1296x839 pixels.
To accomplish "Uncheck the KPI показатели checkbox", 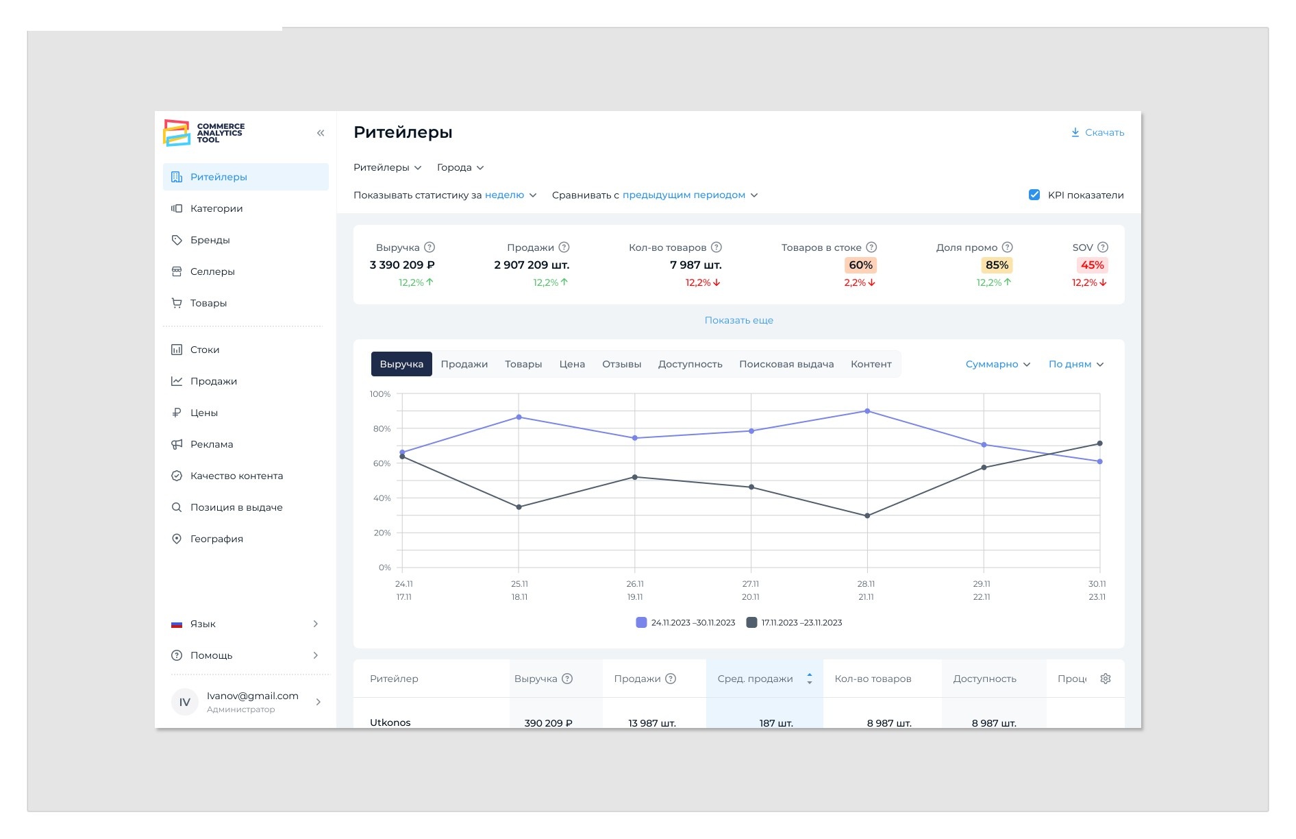I will (x=1034, y=195).
